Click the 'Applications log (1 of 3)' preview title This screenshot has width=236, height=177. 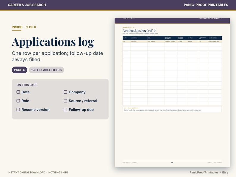139,31
